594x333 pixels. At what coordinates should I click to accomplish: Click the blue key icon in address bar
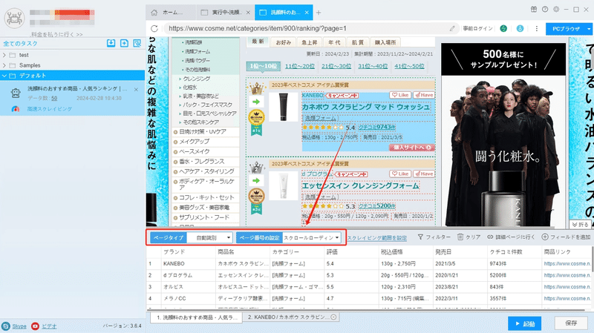click(x=520, y=28)
